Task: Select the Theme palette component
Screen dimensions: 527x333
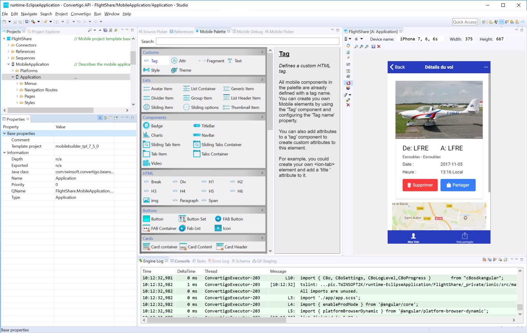Action: click(181, 70)
